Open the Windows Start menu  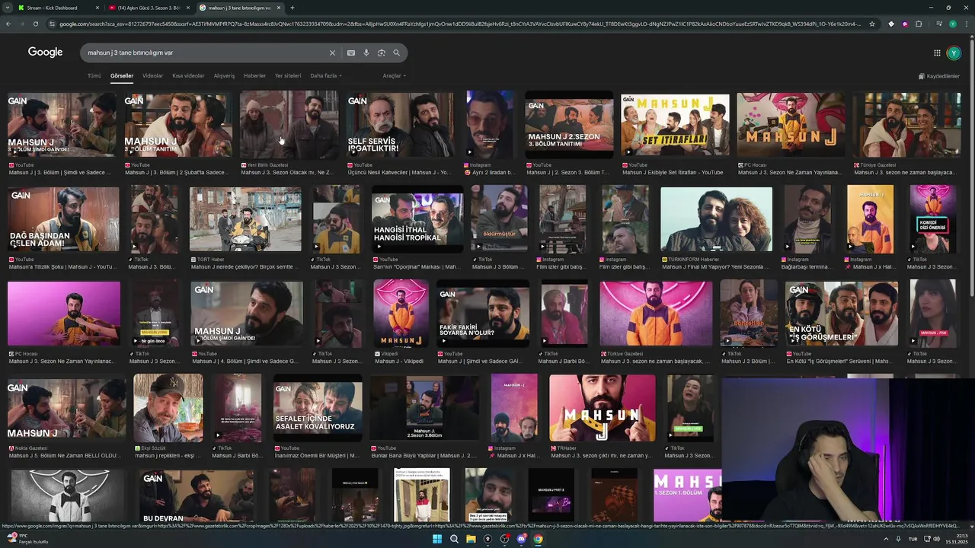tap(437, 539)
